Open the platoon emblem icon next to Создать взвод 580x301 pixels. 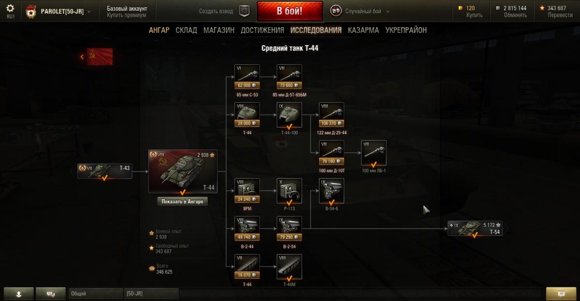tap(244, 11)
